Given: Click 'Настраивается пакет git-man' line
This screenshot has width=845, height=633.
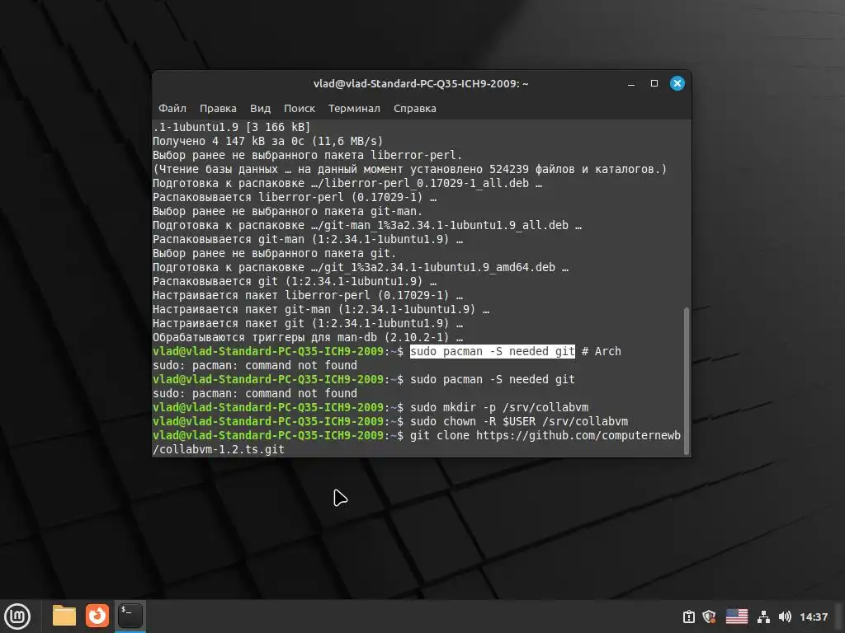Looking at the screenshot, I should click(321, 310).
